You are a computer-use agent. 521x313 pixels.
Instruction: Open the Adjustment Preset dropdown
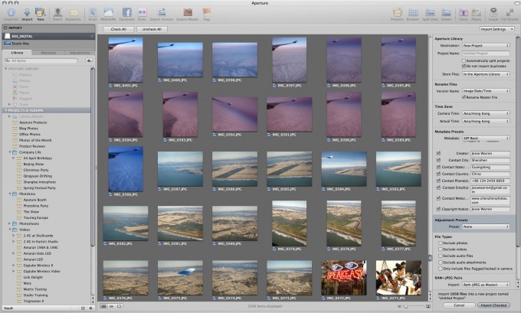click(x=486, y=227)
